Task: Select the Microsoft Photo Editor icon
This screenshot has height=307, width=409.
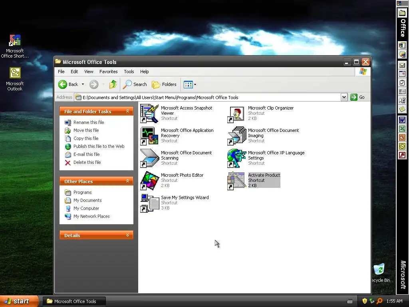Action: point(149,181)
